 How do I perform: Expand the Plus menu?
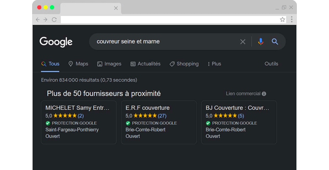[x=214, y=64]
